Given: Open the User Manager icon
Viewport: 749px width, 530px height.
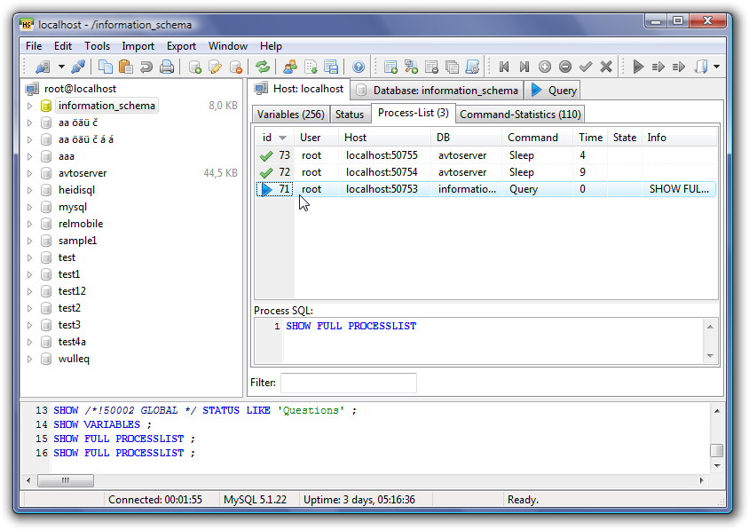Looking at the screenshot, I should (x=290, y=67).
